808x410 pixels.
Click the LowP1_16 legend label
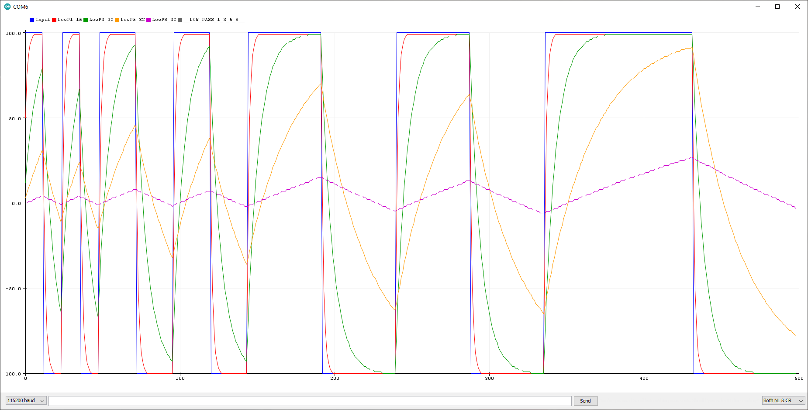[70, 20]
